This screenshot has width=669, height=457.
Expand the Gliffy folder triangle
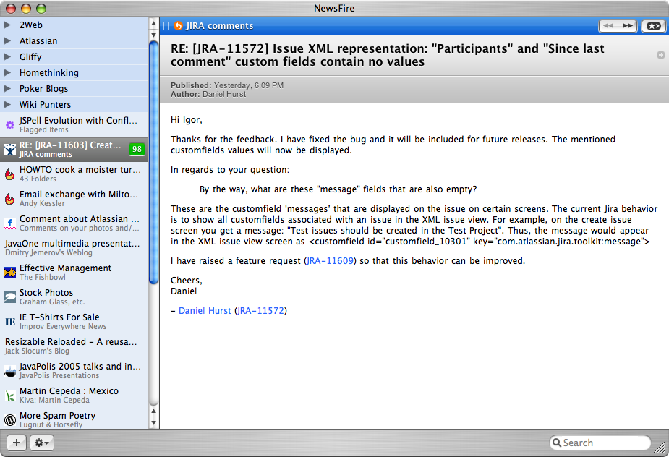[7, 56]
